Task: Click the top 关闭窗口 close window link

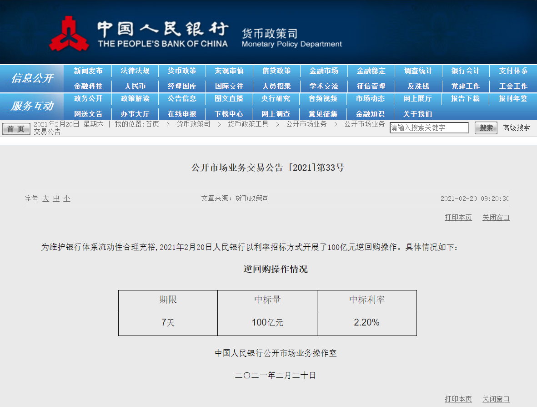Action: pos(496,218)
